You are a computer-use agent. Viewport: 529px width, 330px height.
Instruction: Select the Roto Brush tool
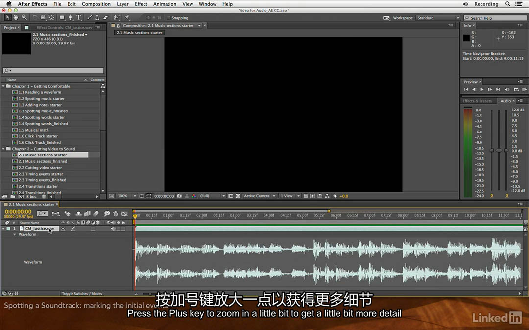117,17
